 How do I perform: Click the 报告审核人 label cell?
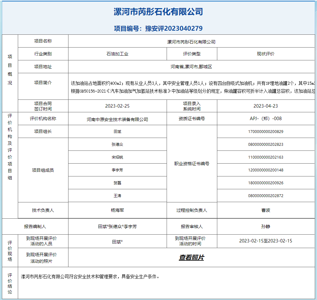click(x=192, y=226)
